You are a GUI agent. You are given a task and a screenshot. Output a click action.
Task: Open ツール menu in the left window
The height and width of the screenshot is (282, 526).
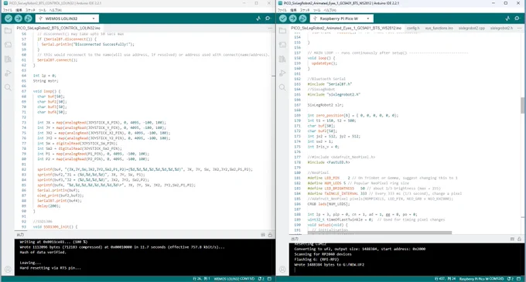[43, 10]
